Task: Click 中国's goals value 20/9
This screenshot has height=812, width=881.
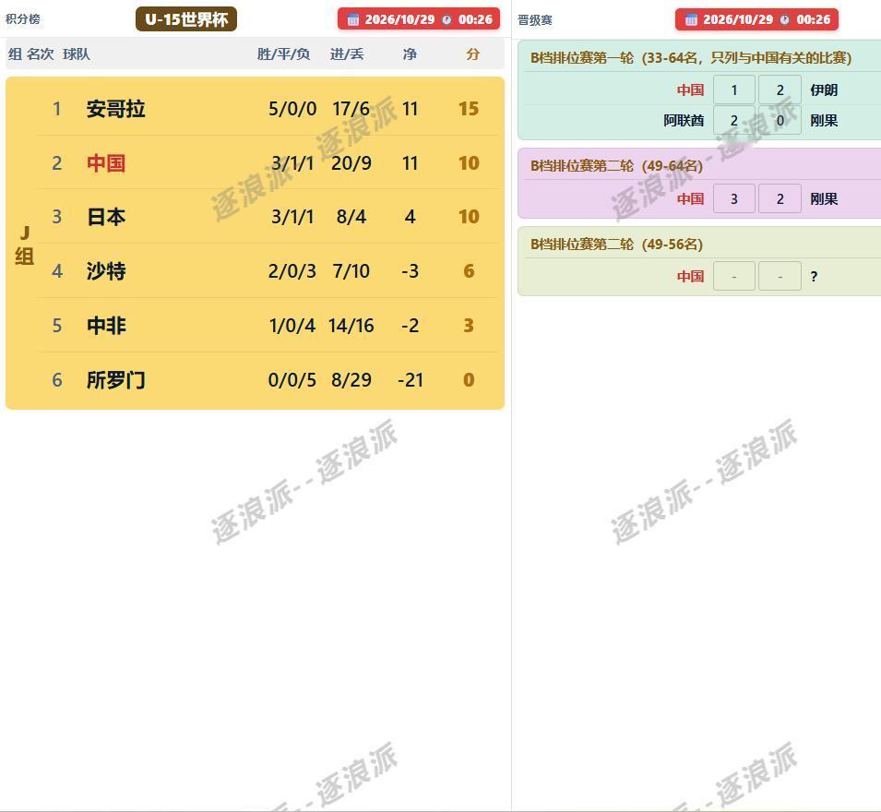Action: click(x=351, y=163)
